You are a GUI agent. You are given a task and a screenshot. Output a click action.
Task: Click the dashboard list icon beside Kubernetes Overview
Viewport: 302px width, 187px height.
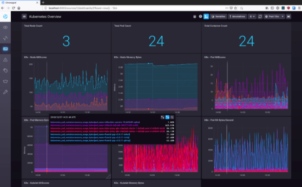click(24, 16)
